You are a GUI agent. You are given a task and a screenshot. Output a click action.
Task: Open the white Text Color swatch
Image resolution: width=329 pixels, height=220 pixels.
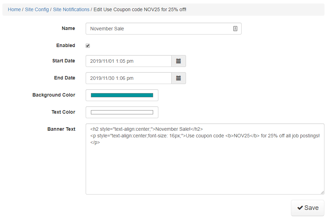[x=122, y=112]
